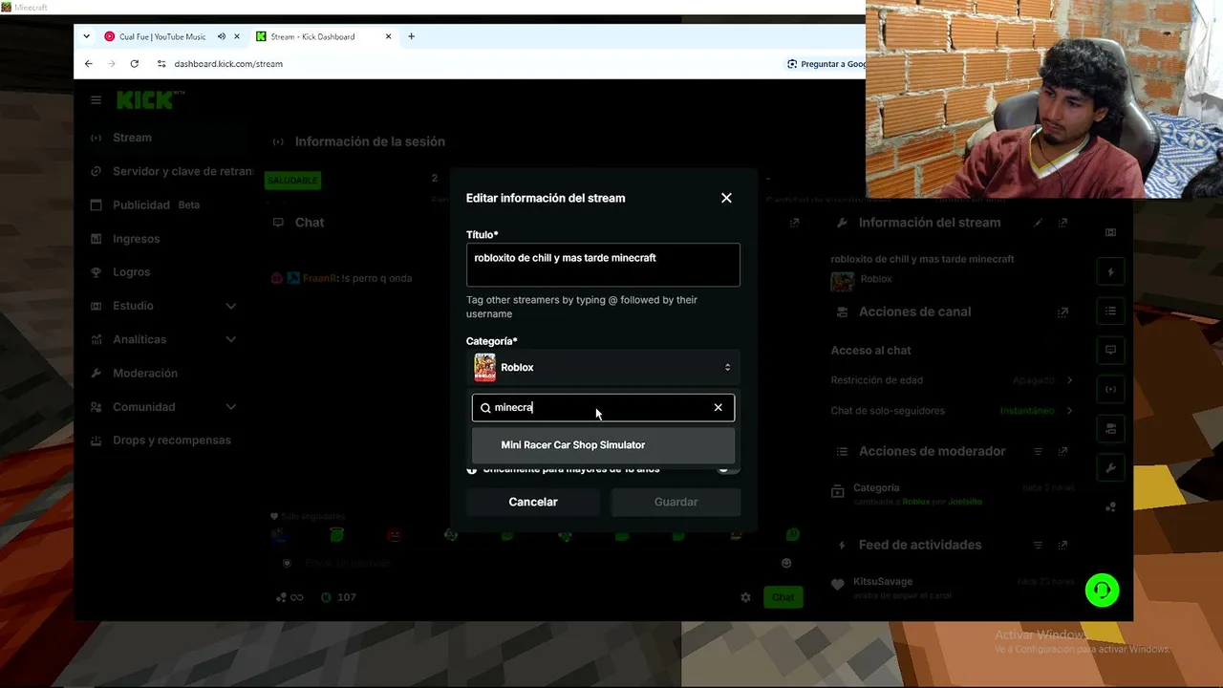The height and width of the screenshot is (688, 1223).
Task: Close the Kick Dashboard tab
Action: [x=388, y=36]
